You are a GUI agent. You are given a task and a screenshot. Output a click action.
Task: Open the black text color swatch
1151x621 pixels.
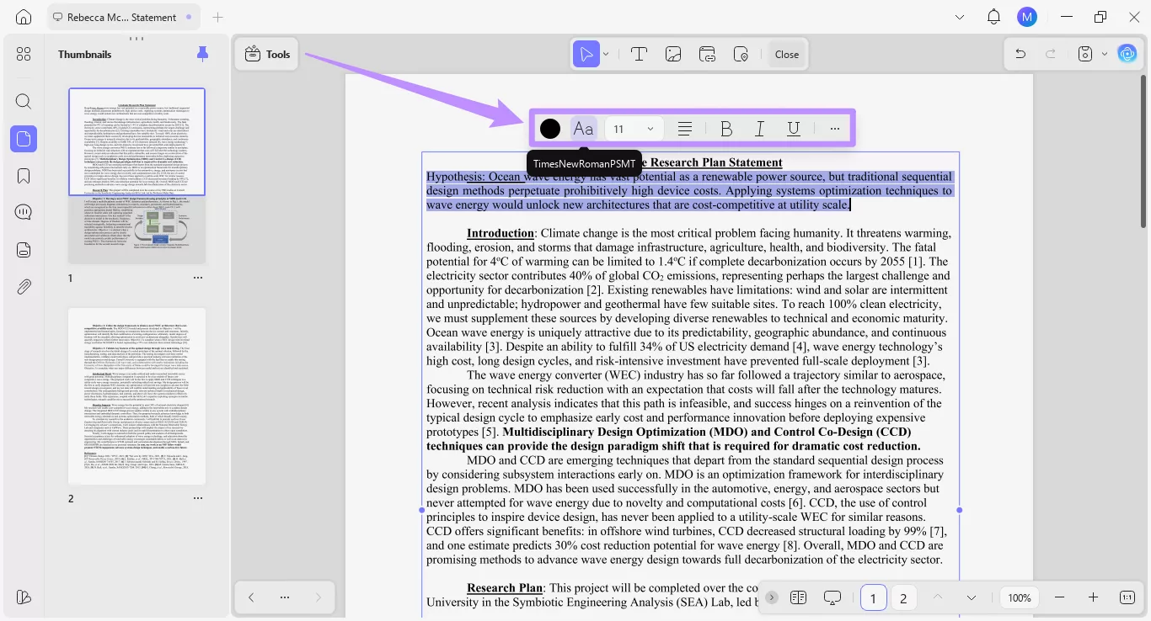550,129
